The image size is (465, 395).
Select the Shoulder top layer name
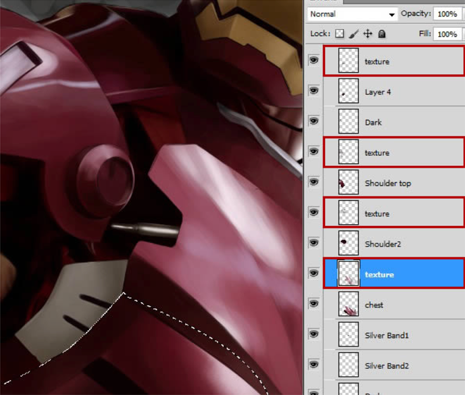tap(388, 184)
